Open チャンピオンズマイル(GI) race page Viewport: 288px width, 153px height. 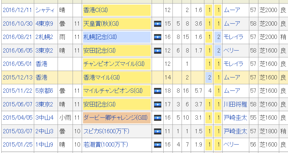(114, 64)
